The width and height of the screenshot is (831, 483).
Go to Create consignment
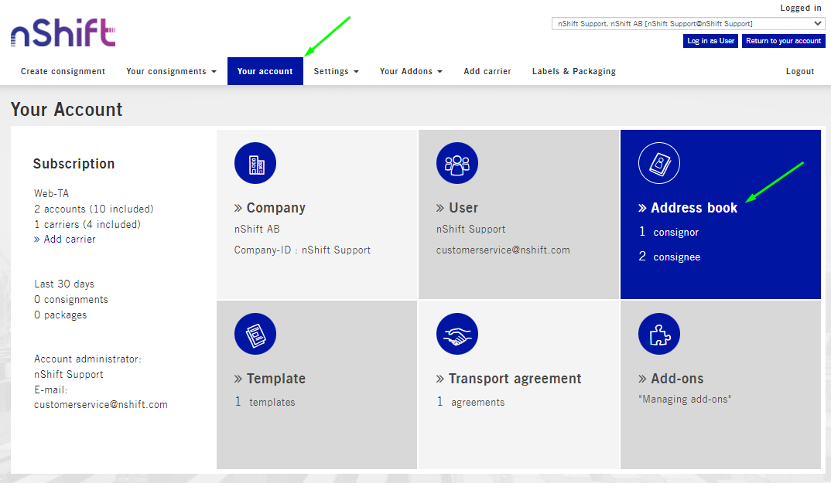click(x=63, y=71)
